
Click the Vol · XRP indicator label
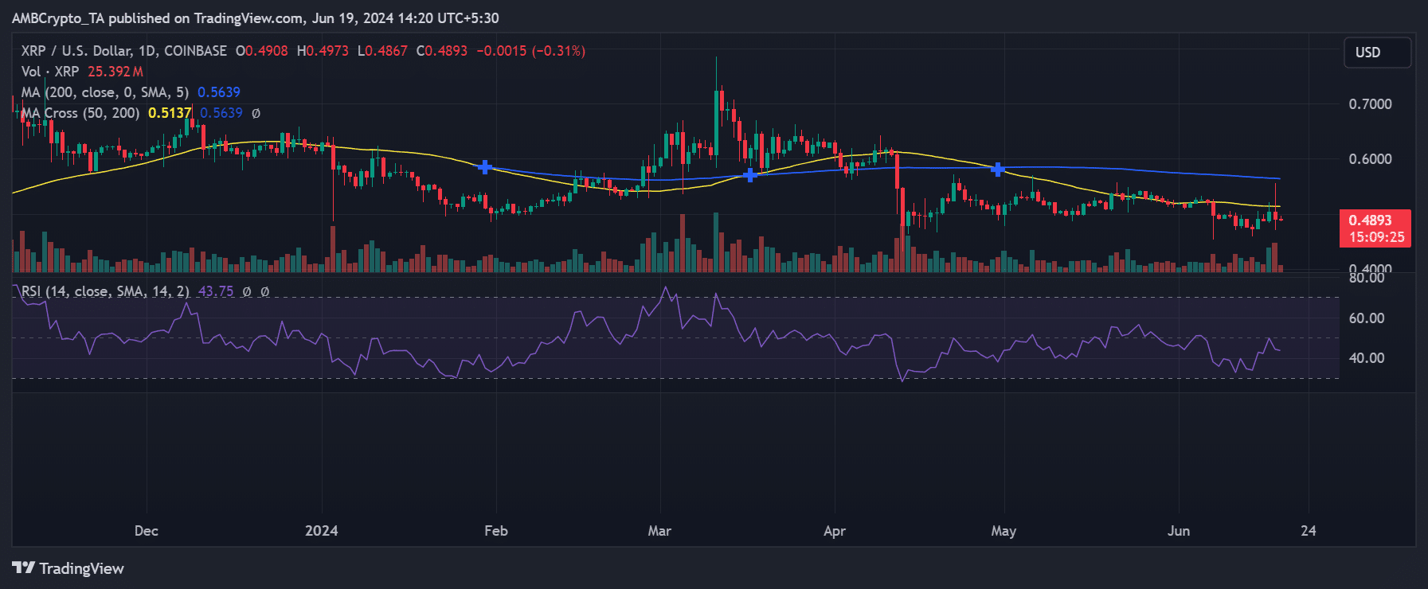click(x=50, y=72)
